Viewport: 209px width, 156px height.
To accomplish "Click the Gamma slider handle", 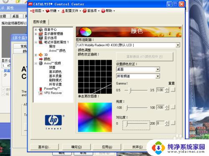I will point(130,91).
